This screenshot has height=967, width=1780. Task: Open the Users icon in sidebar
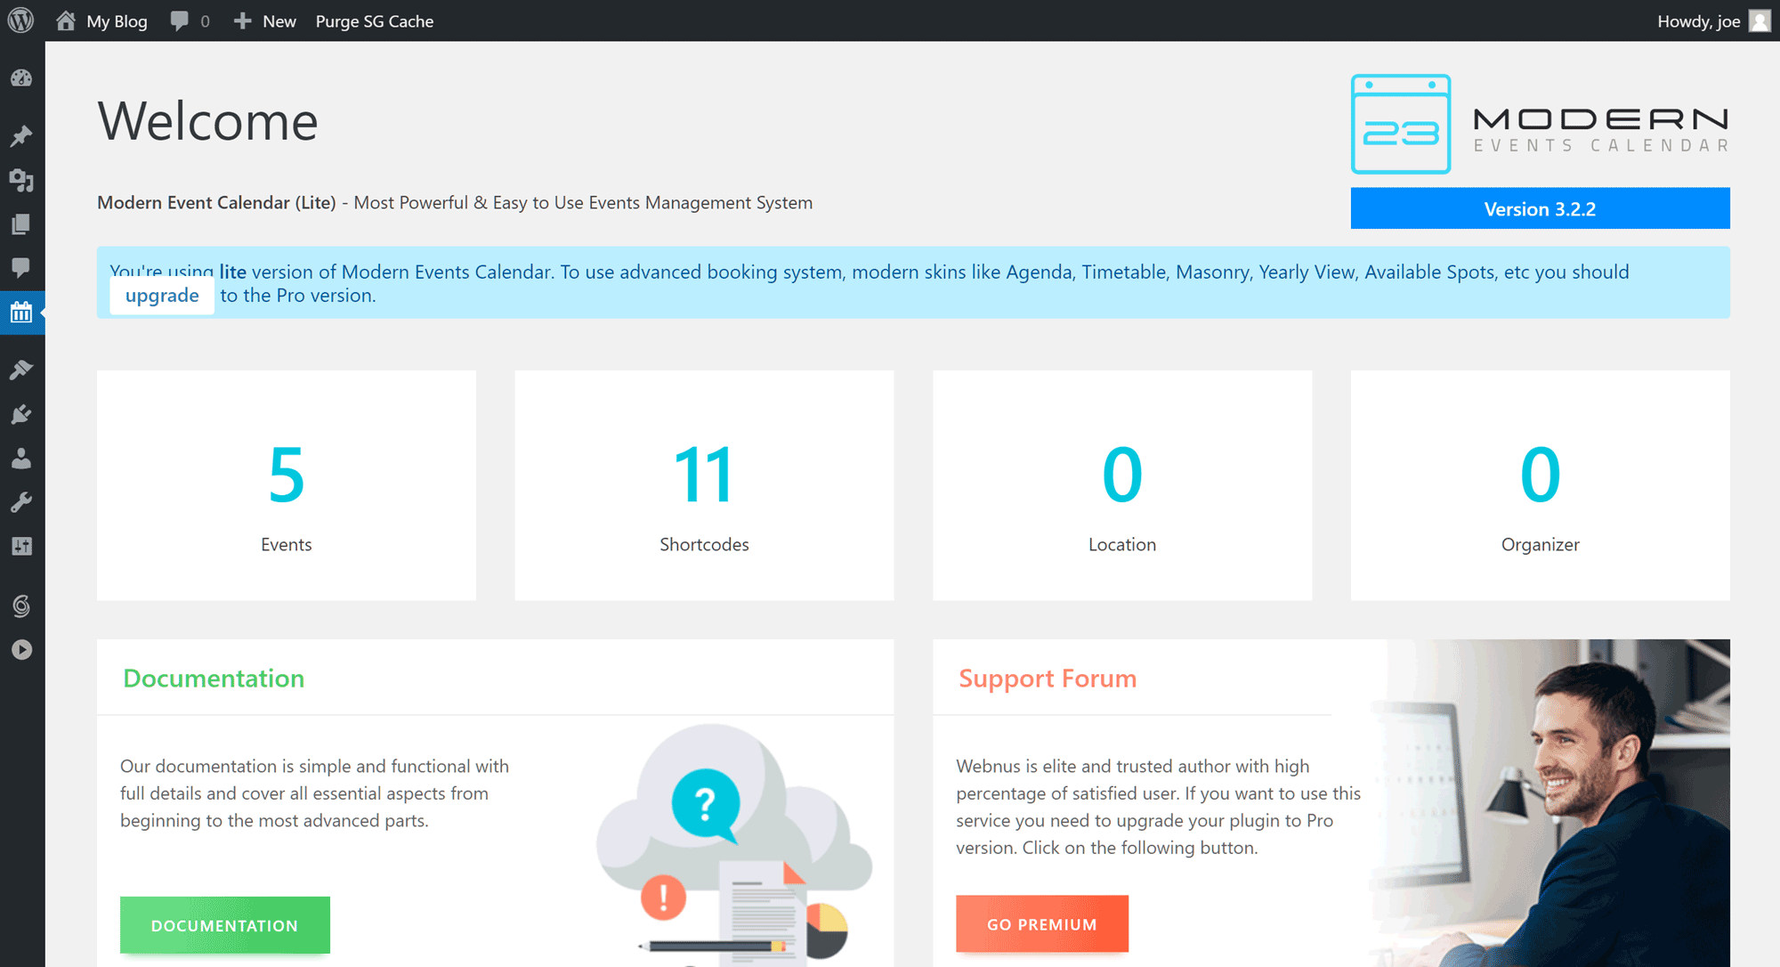[x=21, y=459]
